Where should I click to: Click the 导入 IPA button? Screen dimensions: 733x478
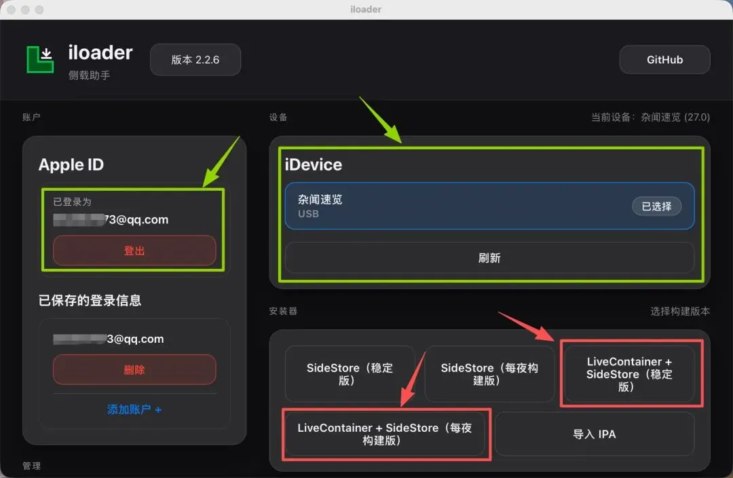pyautogui.click(x=595, y=434)
